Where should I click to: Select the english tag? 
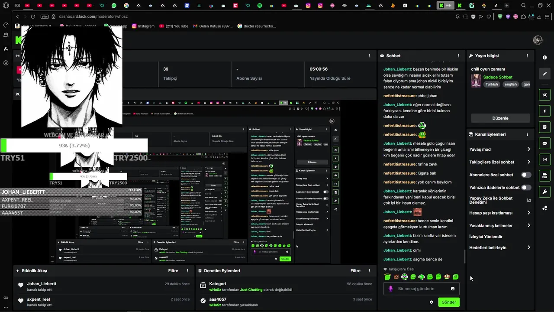[511, 84]
